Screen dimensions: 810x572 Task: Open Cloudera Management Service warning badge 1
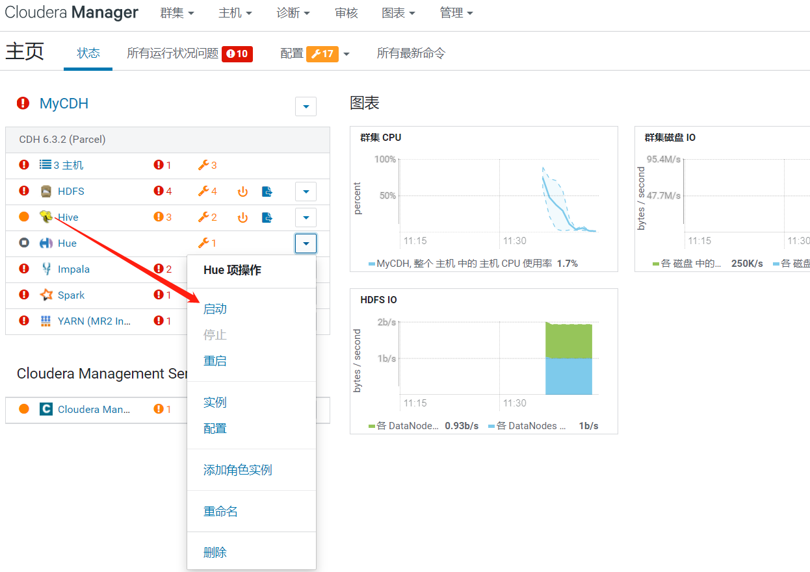tap(163, 409)
